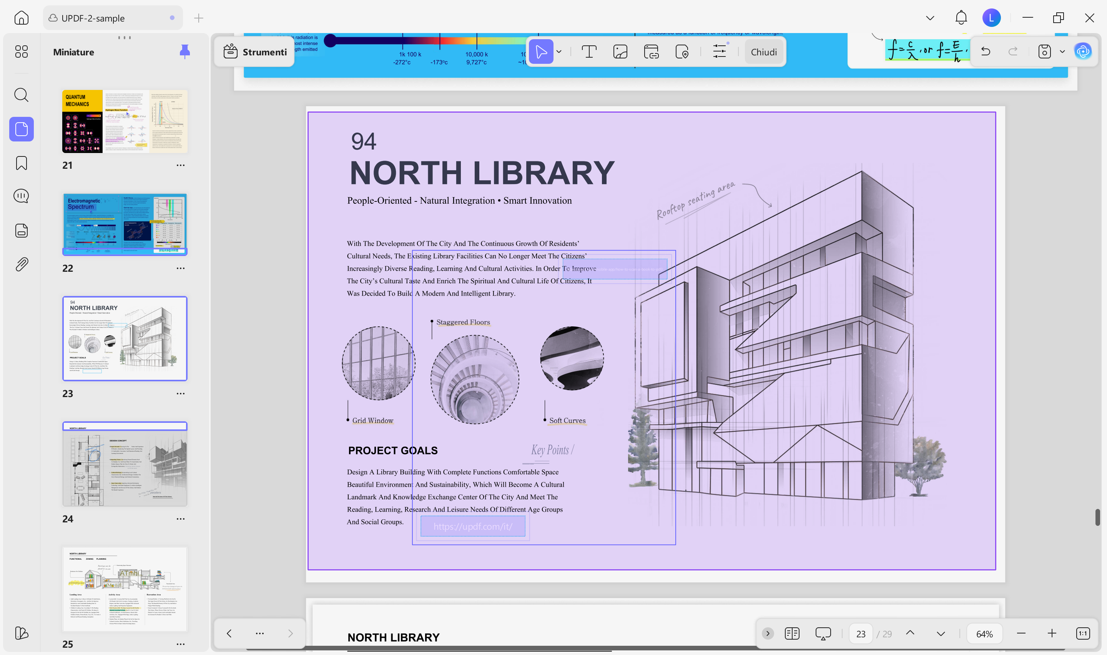Collapse the bottom page toolbar
1107x655 pixels.
click(768, 633)
